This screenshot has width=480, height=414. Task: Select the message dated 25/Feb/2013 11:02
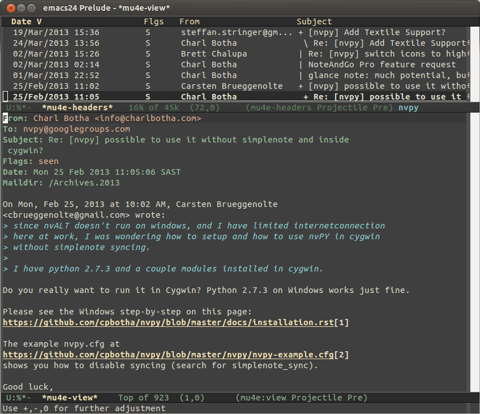click(57, 86)
